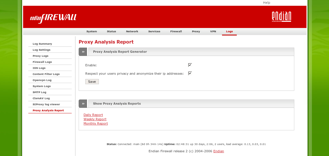The height and width of the screenshot is (156, 329).
Task: Click the Save button
Action: 92,82
